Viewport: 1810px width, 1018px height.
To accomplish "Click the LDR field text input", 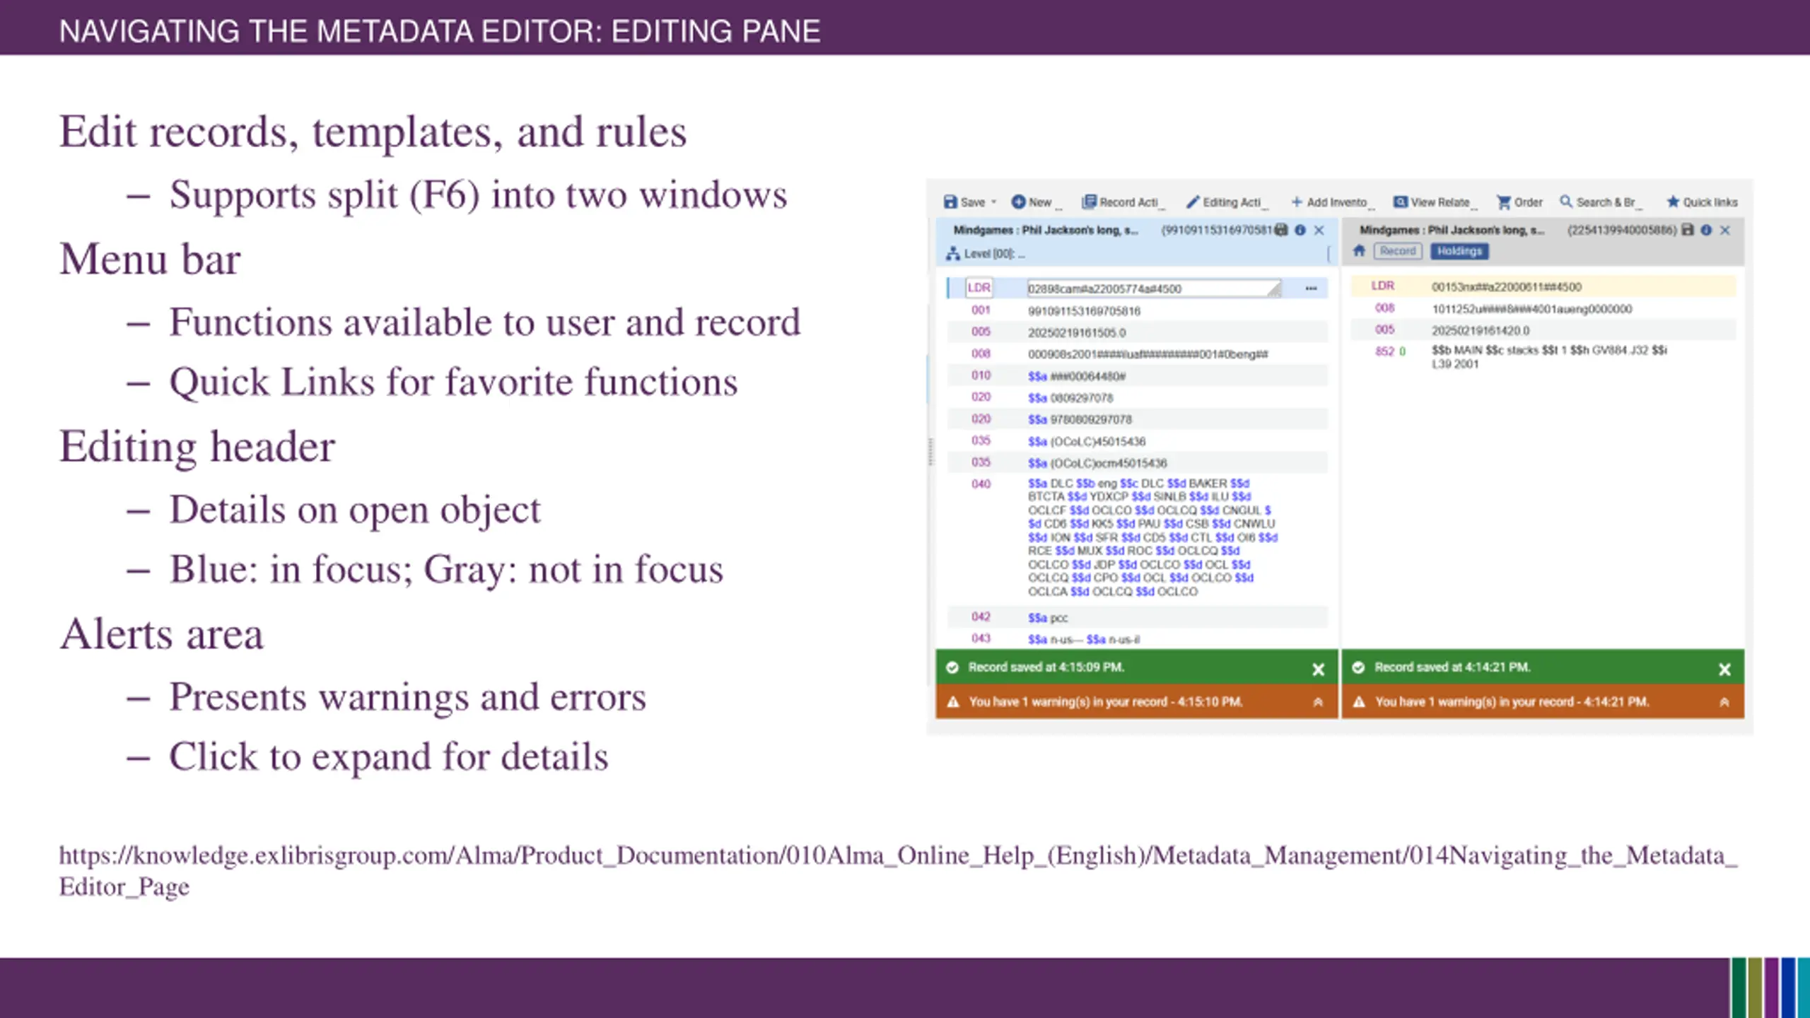I will [1145, 288].
